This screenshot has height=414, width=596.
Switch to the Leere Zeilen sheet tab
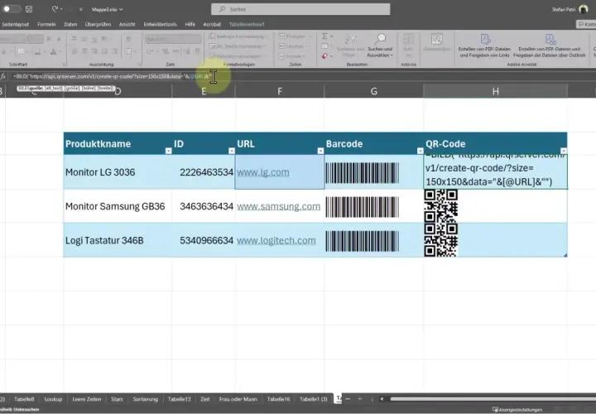[87, 399]
